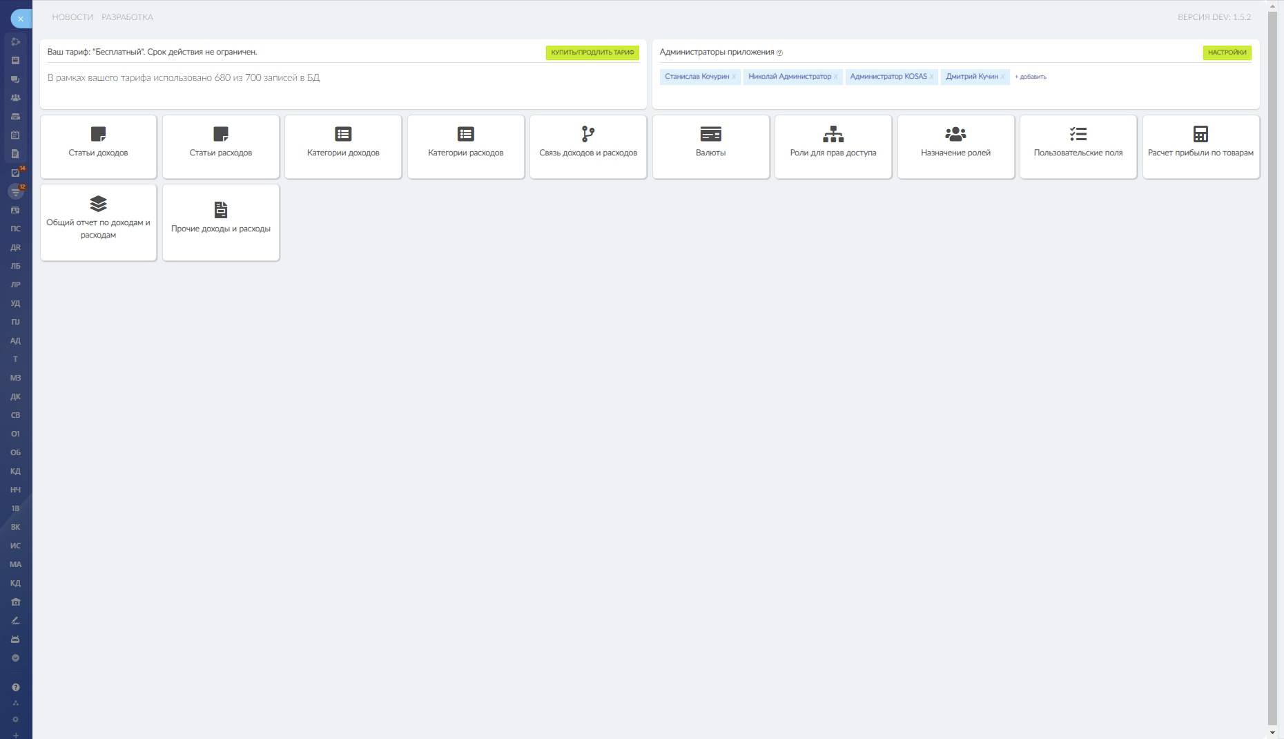Image resolution: width=1284 pixels, height=739 pixels.
Task: Open the calendar icon in the sidebar
Action: click(15, 135)
